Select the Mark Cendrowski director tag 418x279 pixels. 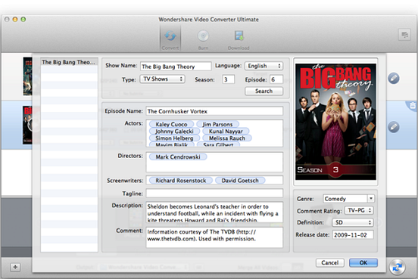pyautogui.click(x=178, y=157)
